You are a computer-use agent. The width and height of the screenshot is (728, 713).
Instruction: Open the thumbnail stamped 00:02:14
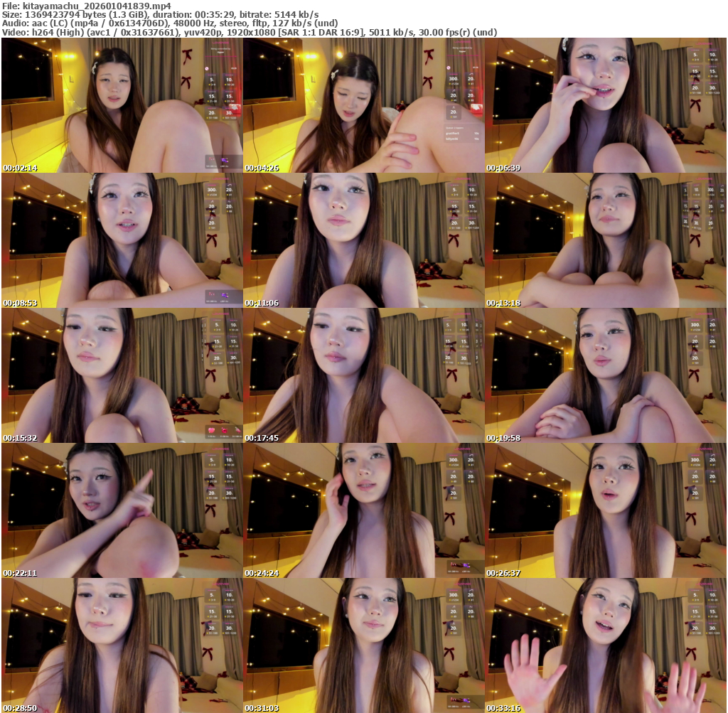(x=122, y=105)
